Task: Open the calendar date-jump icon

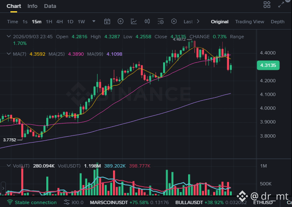Action: [x=107, y=22]
